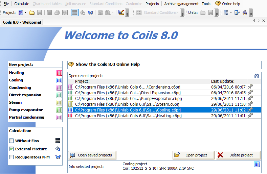Click the Units open folder icon
This screenshot has width=267, height=174.
[x=202, y=13]
